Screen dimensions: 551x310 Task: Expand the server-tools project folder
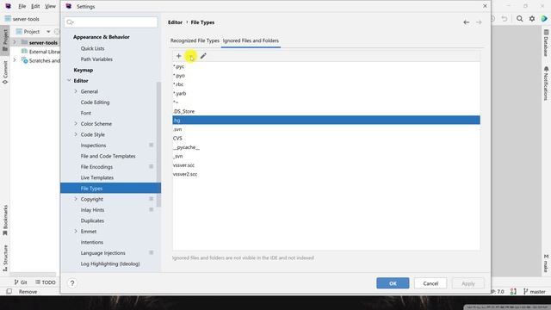15,42
